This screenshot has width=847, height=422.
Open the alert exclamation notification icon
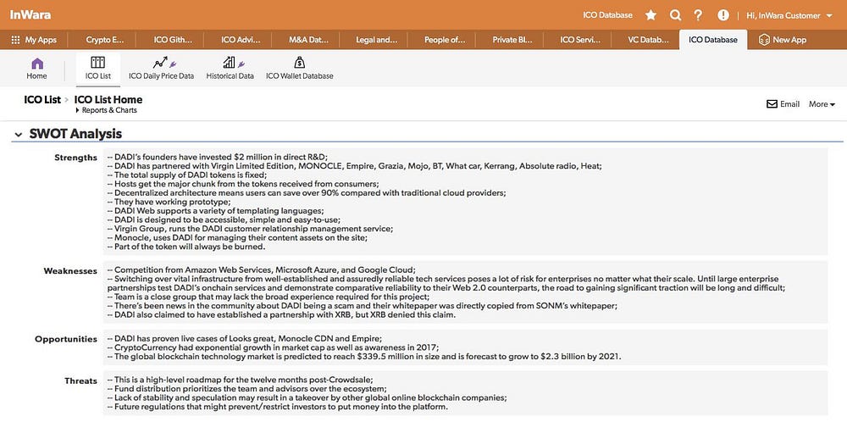pyautogui.click(x=723, y=15)
